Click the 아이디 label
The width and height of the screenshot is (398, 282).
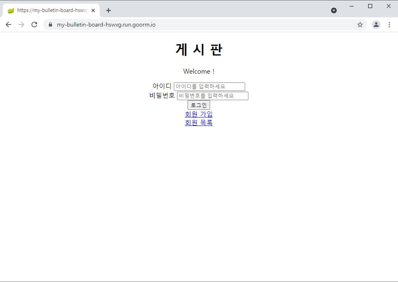click(162, 86)
